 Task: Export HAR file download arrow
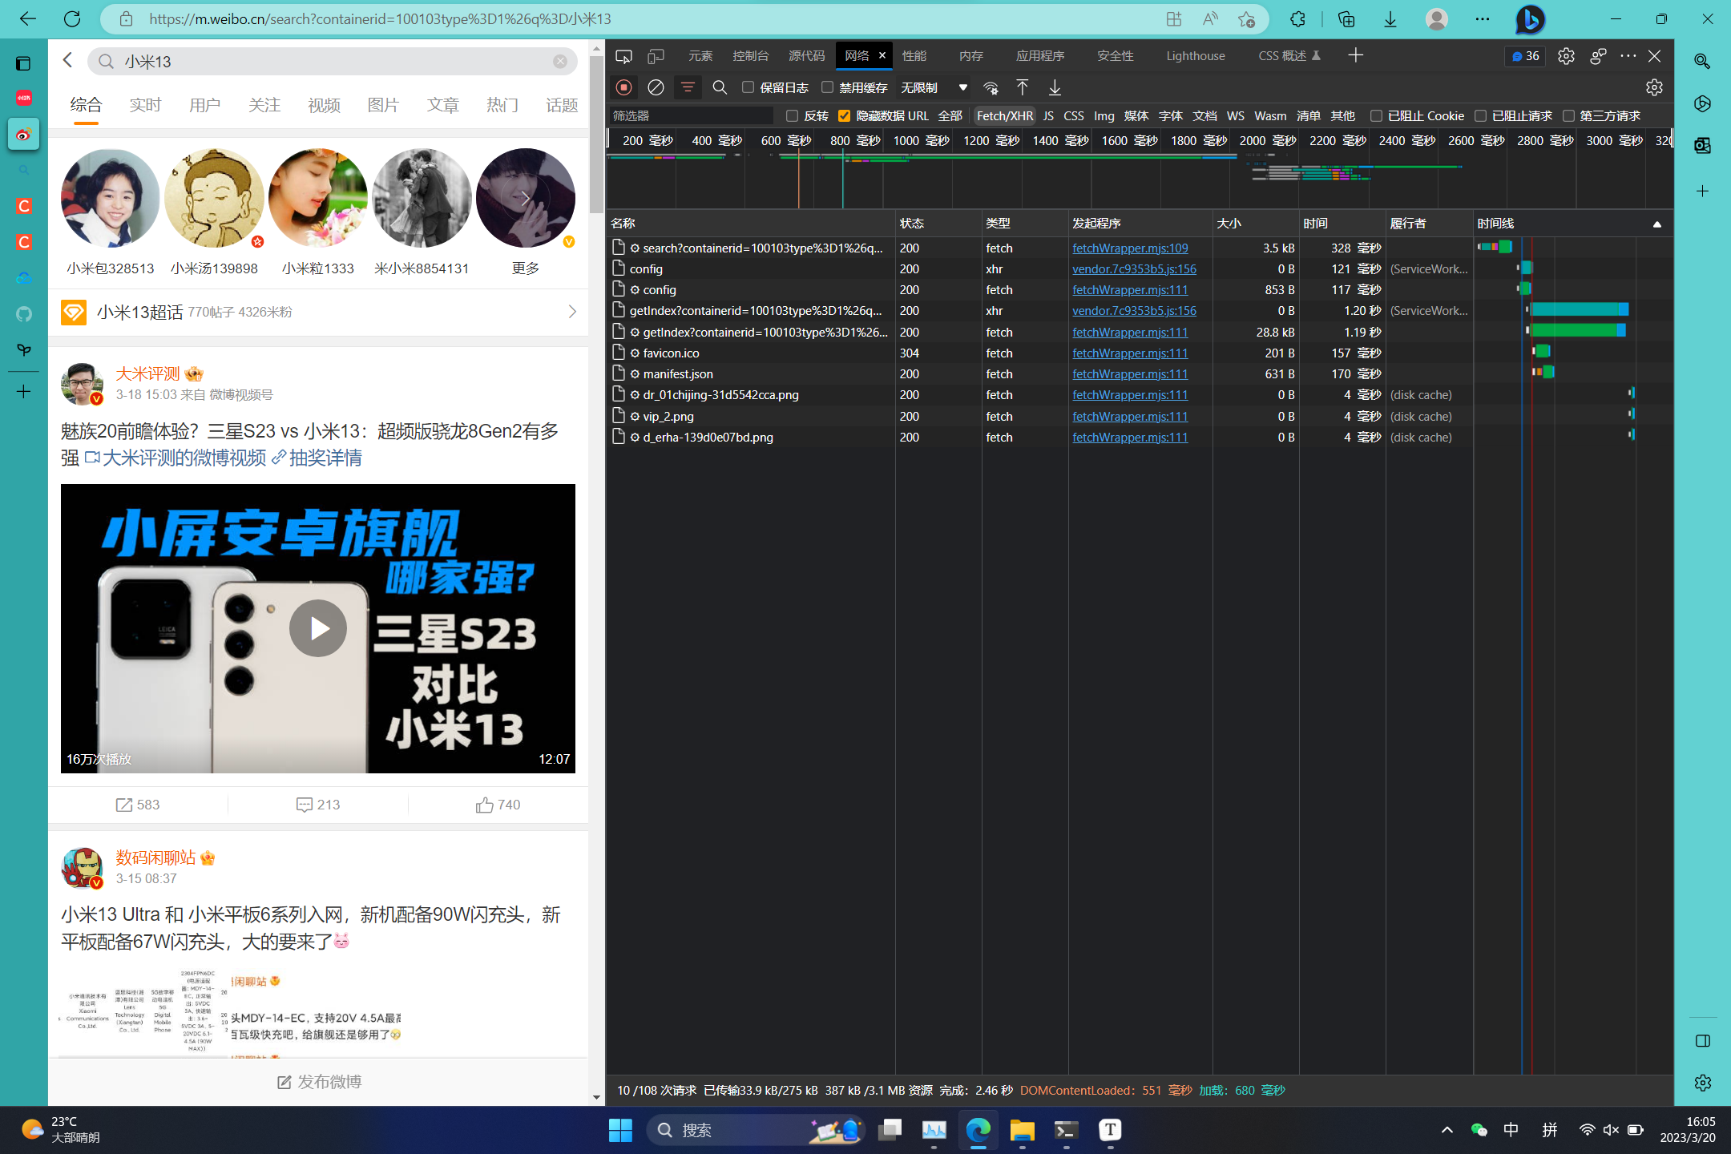pos(1055,87)
